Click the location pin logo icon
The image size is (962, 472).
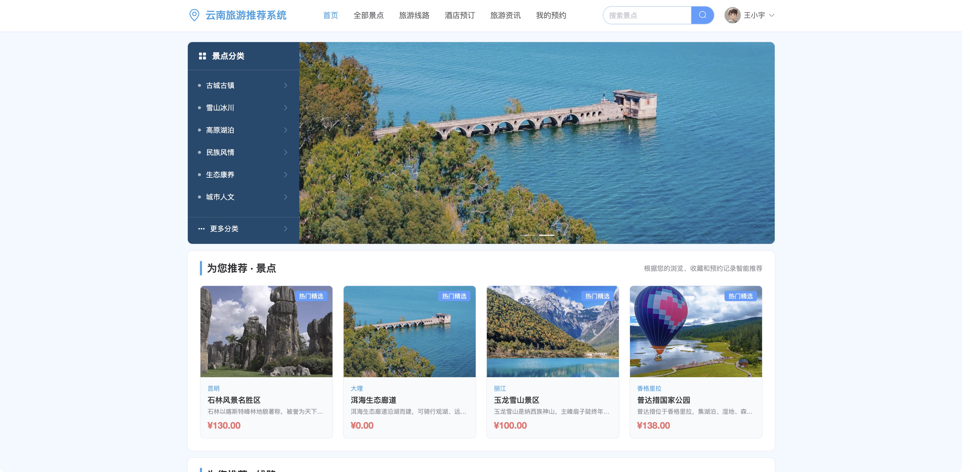pyautogui.click(x=194, y=15)
